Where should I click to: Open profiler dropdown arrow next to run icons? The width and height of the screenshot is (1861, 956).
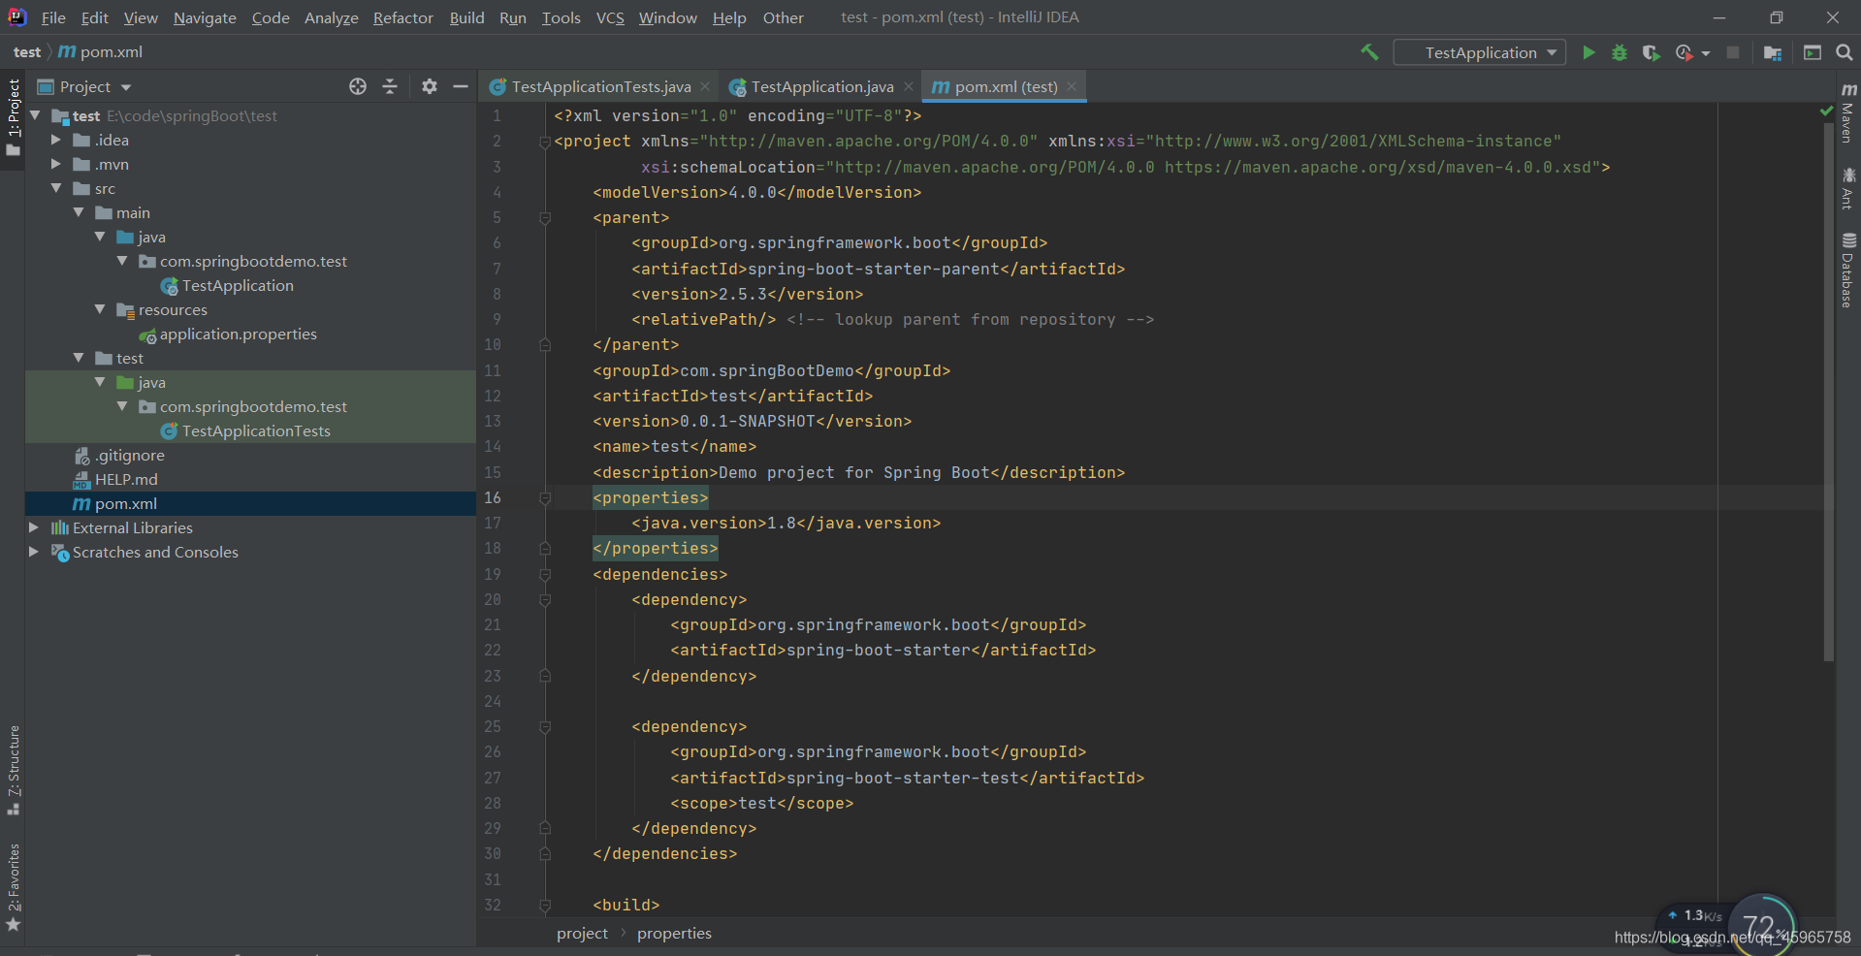[x=1706, y=53]
